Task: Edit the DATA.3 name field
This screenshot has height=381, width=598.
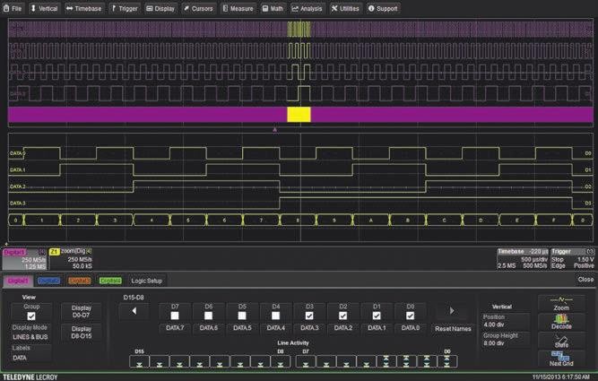Action: [x=309, y=328]
